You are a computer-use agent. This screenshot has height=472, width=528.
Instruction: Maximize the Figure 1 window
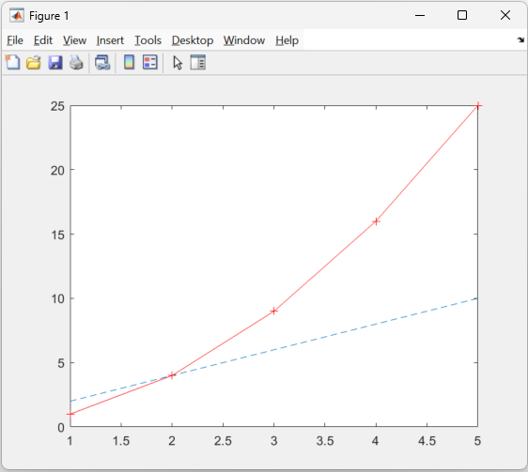462,15
